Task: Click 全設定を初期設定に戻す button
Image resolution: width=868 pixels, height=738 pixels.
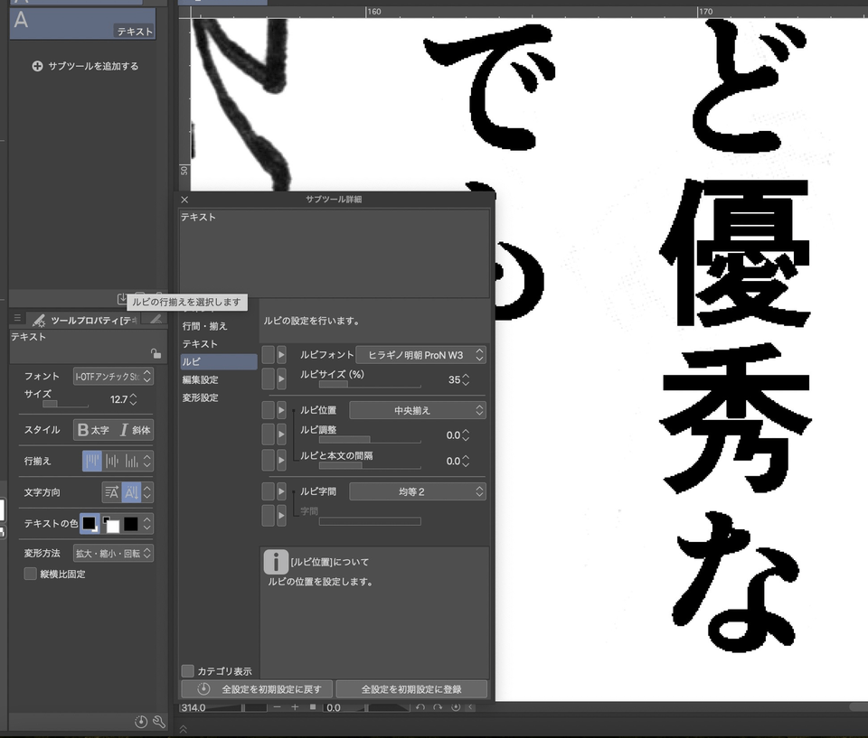Action: point(257,689)
